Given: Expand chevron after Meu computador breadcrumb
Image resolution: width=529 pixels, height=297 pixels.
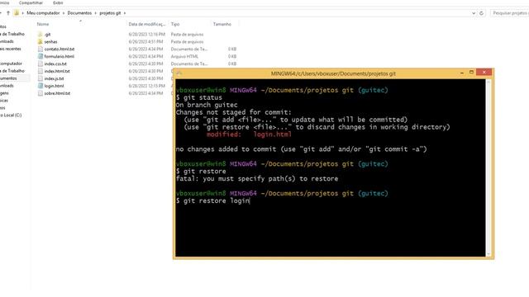Looking at the screenshot, I should pyautogui.click(x=63, y=13).
